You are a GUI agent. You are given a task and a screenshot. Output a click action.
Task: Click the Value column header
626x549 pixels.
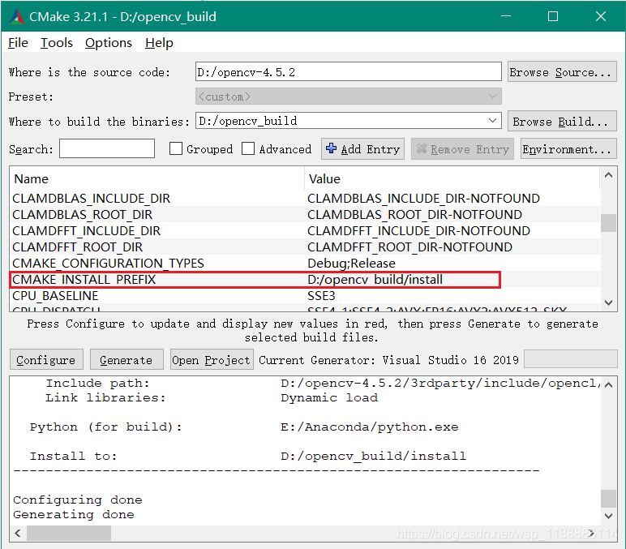coord(324,179)
